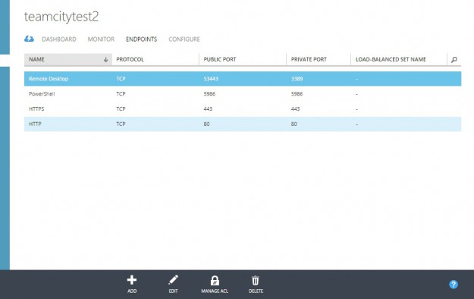The height and width of the screenshot is (299, 474).
Task: Switch to the Monitor tab
Action: (101, 39)
